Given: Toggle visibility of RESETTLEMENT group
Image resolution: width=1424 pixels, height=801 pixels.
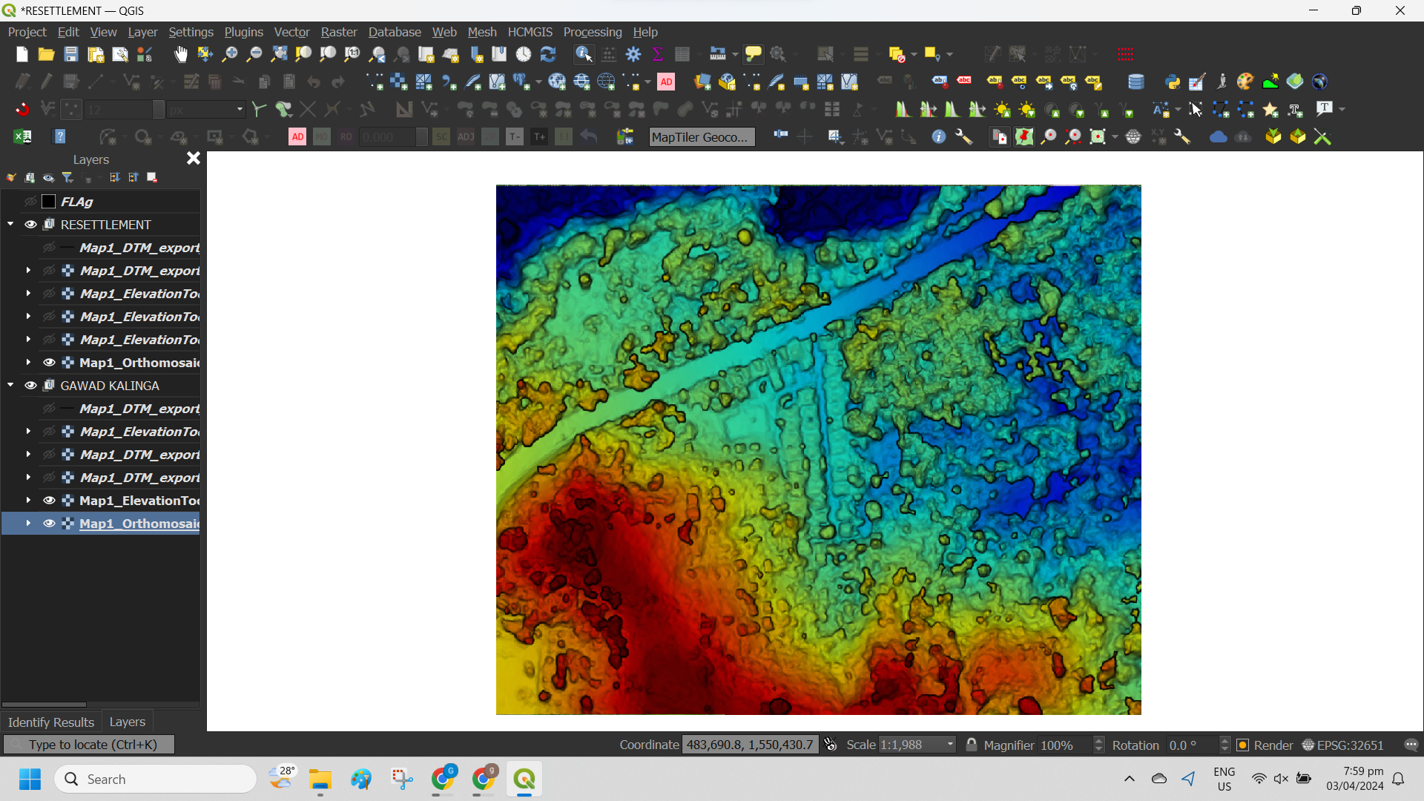Looking at the screenshot, I should 30,225.
